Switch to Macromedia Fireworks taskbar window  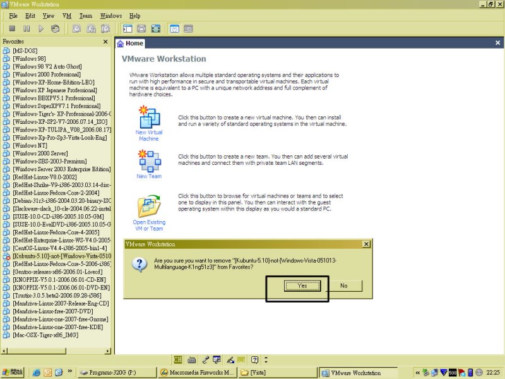point(198,372)
